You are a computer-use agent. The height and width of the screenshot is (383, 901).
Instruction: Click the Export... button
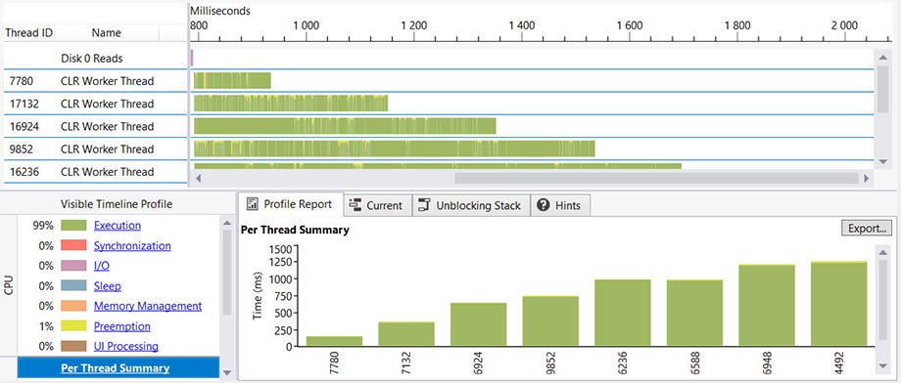[x=867, y=228]
